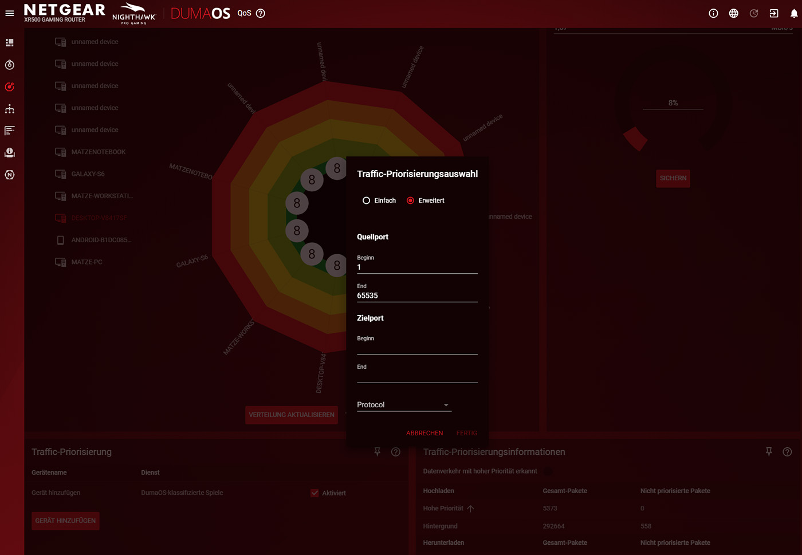The height and width of the screenshot is (555, 802).
Task: Click the ABBRECHEN button
Action: point(424,433)
